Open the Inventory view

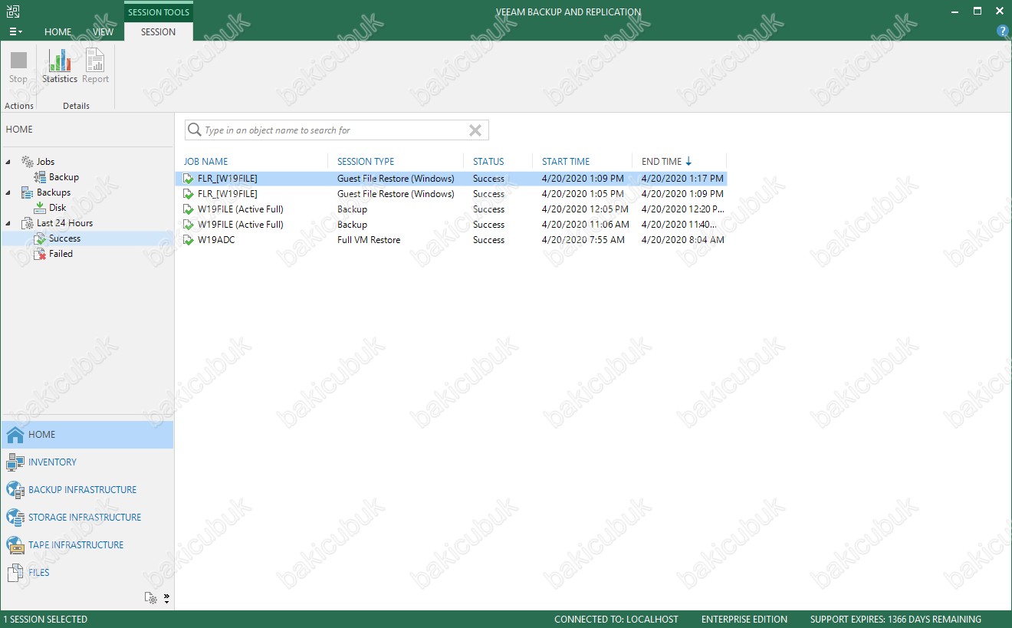pyautogui.click(x=52, y=462)
